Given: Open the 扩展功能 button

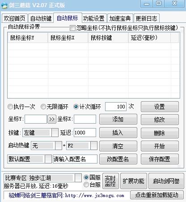Looking at the screenshot, I should coord(134,181).
